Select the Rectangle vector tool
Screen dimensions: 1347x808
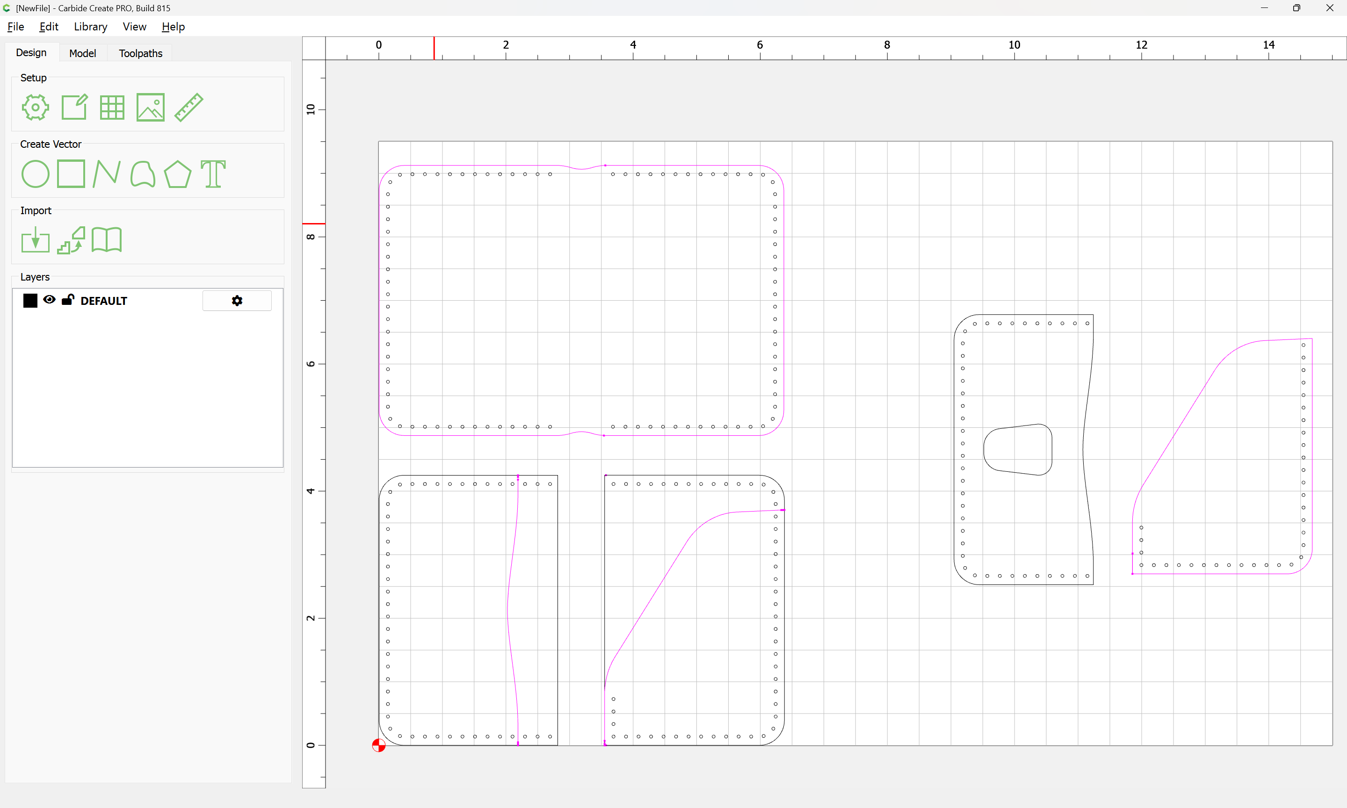click(71, 173)
